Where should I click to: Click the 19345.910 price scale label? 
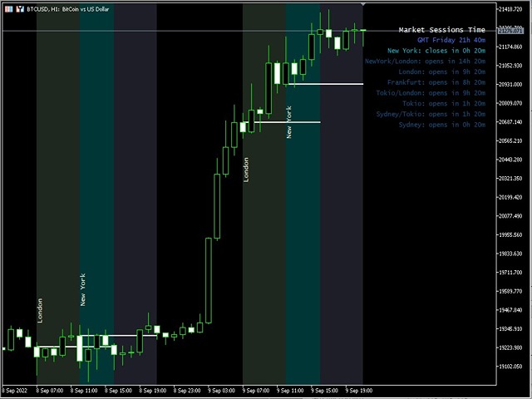point(510,329)
